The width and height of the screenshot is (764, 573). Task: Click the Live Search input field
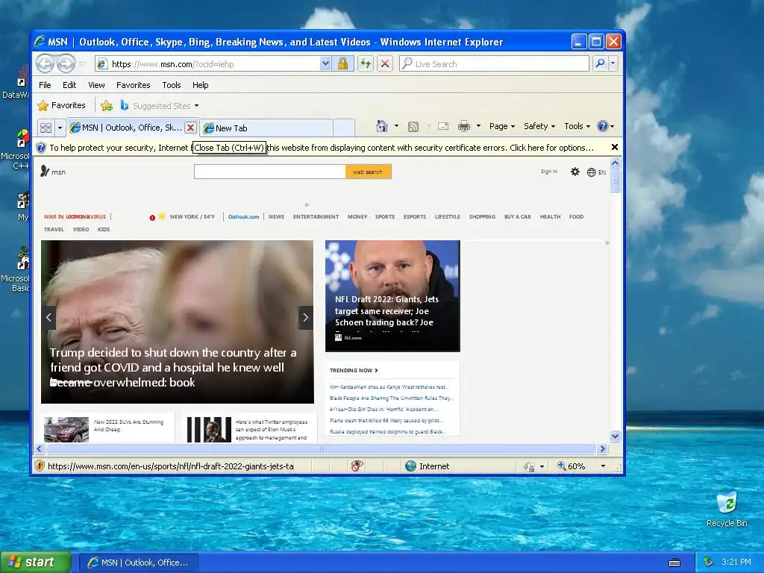tap(495, 64)
